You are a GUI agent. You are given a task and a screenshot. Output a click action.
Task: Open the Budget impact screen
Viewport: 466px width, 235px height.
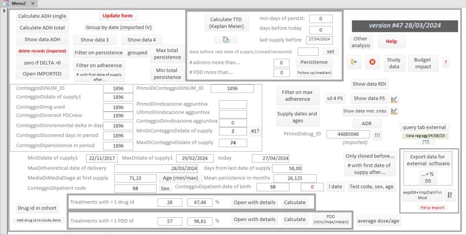tap(422, 63)
